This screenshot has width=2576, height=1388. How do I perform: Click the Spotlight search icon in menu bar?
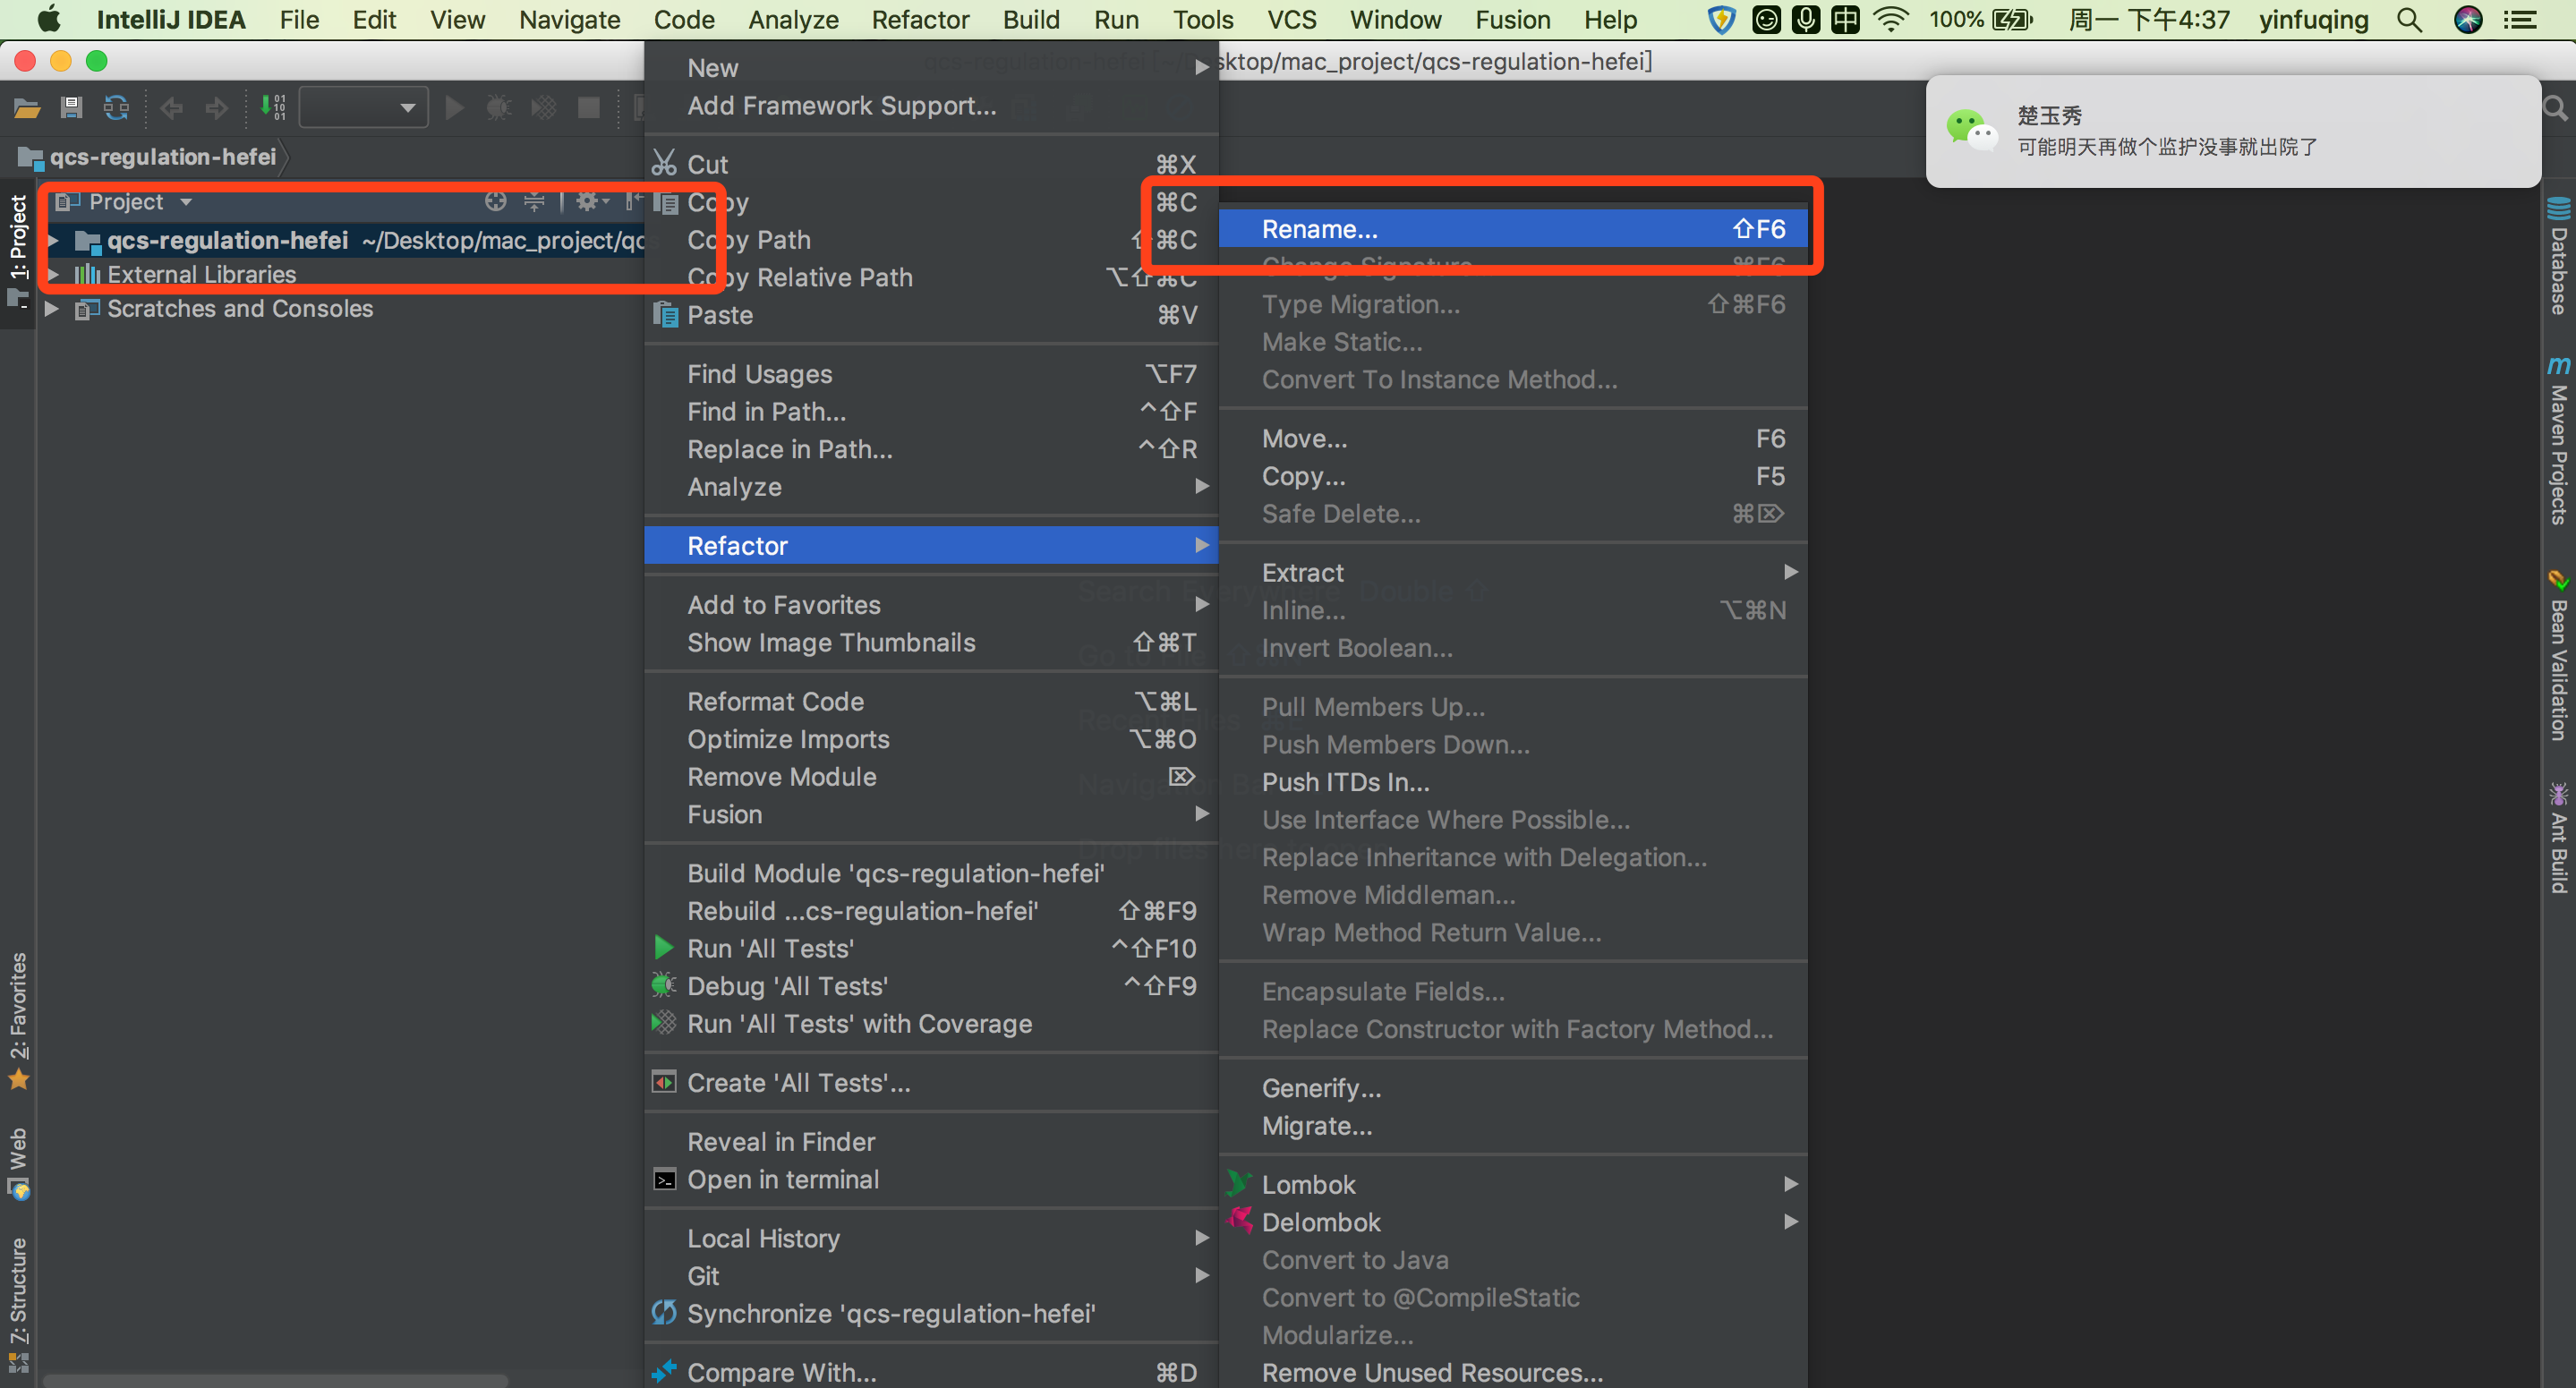pyautogui.click(x=2409, y=20)
